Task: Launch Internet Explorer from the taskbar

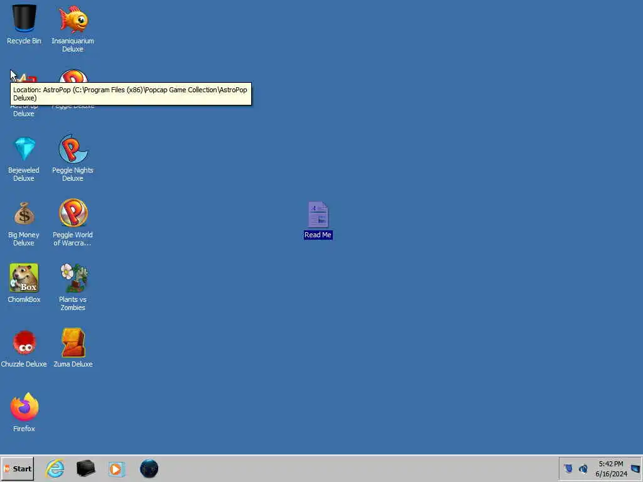Action: (55, 468)
